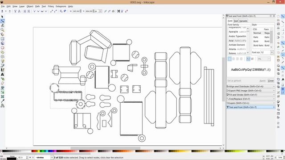285x160 pixels.
Task: Click the Join selected nodes icon
Action: pos(15,11)
